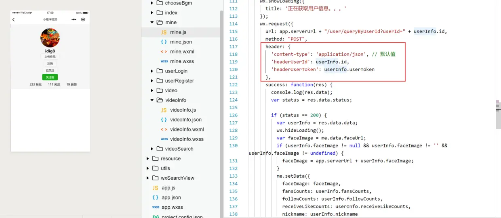
Task: Expand the chooseBgm folder arrow
Action: pyautogui.click(x=152, y=3)
